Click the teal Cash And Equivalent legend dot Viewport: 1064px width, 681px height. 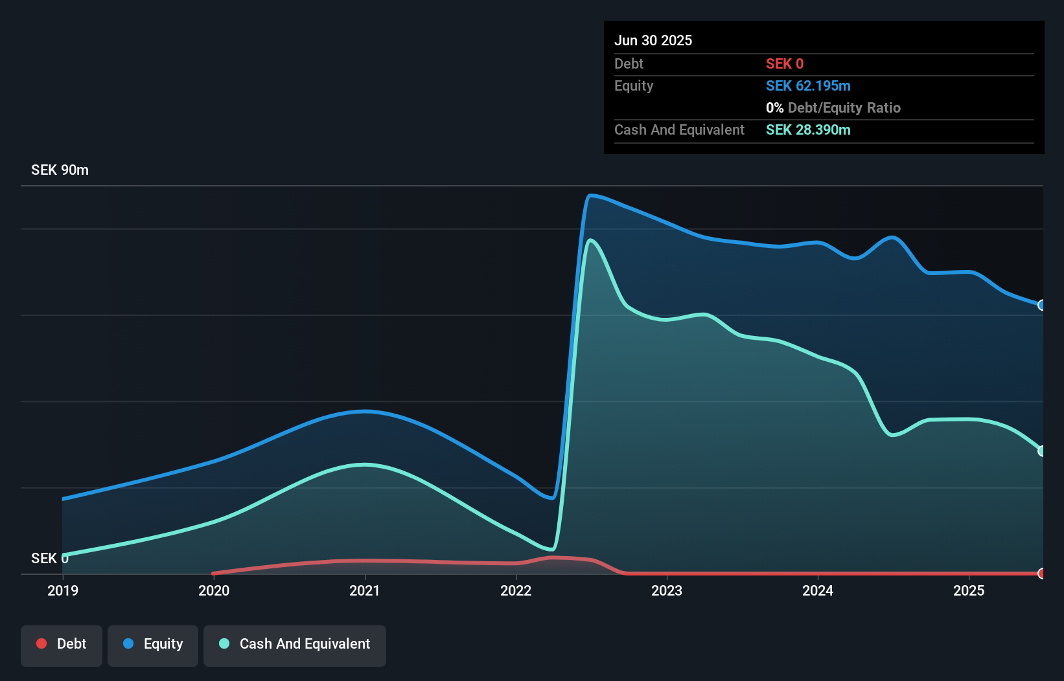pyautogui.click(x=224, y=643)
